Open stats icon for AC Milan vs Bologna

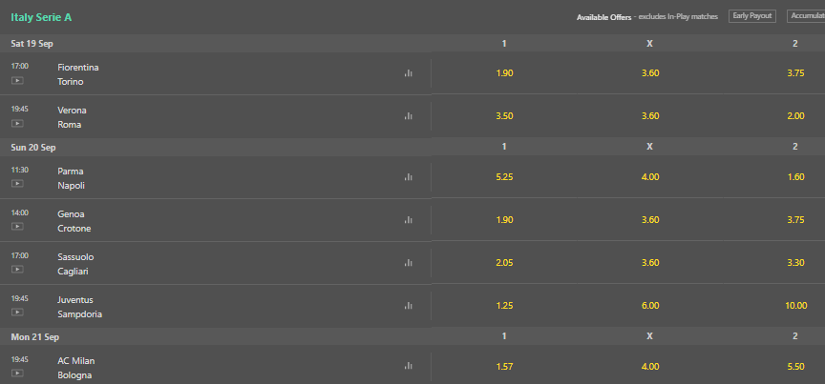click(x=409, y=366)
